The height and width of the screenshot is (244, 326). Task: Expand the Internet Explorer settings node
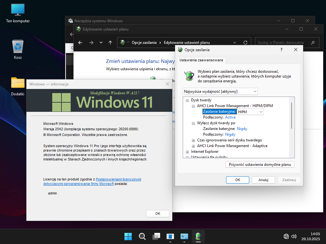point(188,152)
